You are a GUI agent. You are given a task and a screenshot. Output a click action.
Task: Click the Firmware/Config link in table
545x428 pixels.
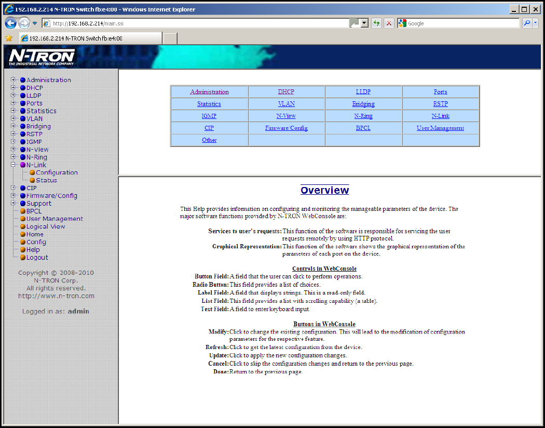(286, 128)
